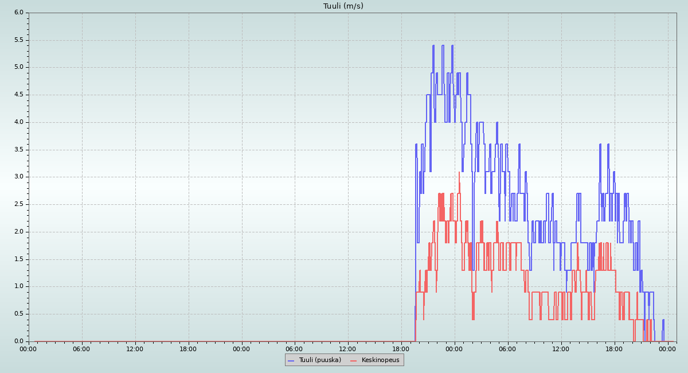688x373 pixels.
Task: Click the 2.5 label on the vertical axis
Action: [19, 204]
